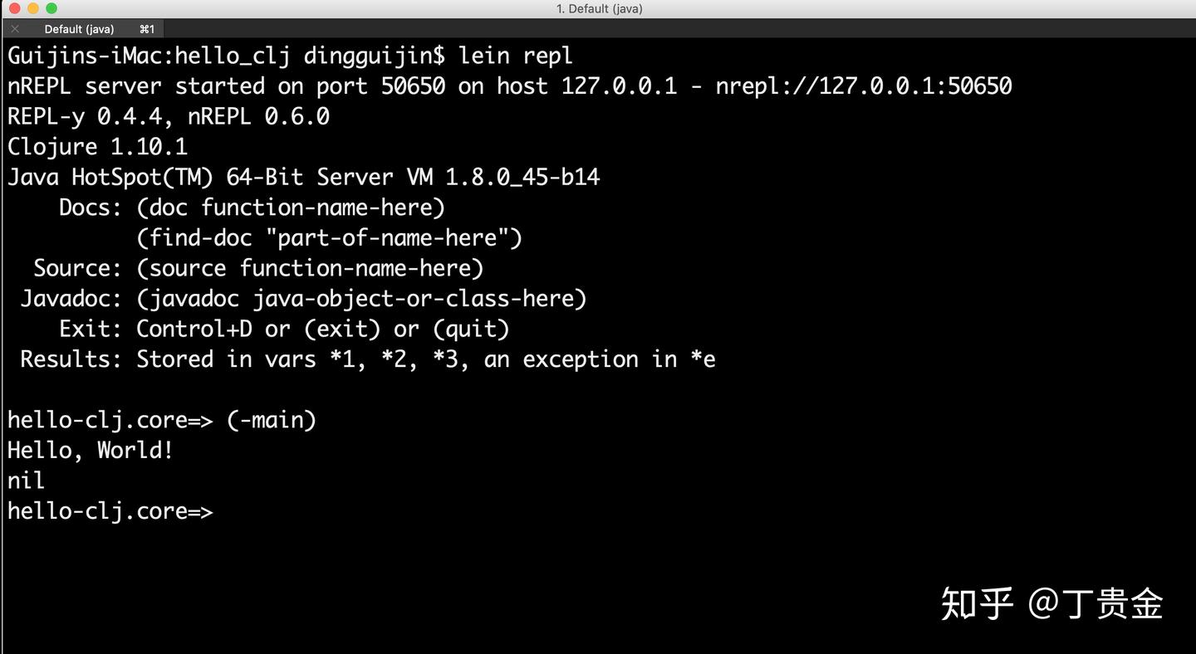The height and width of the screenshot is (654, 1196).
Task: Click the "nil" return value text
Action: 24,480
